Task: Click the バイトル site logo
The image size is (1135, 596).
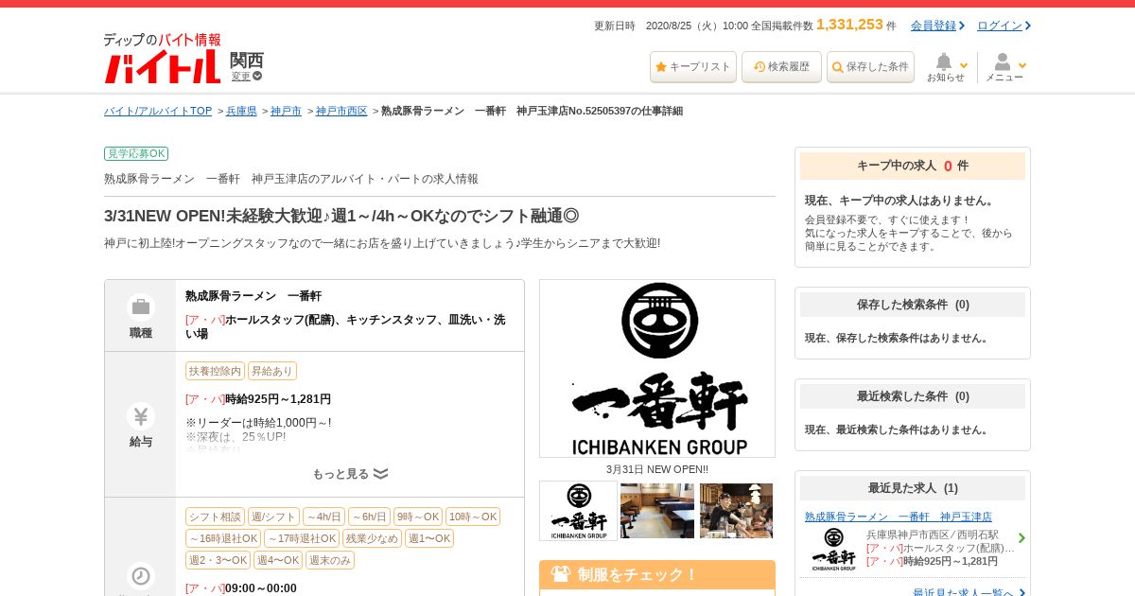Action: [162, 59]
